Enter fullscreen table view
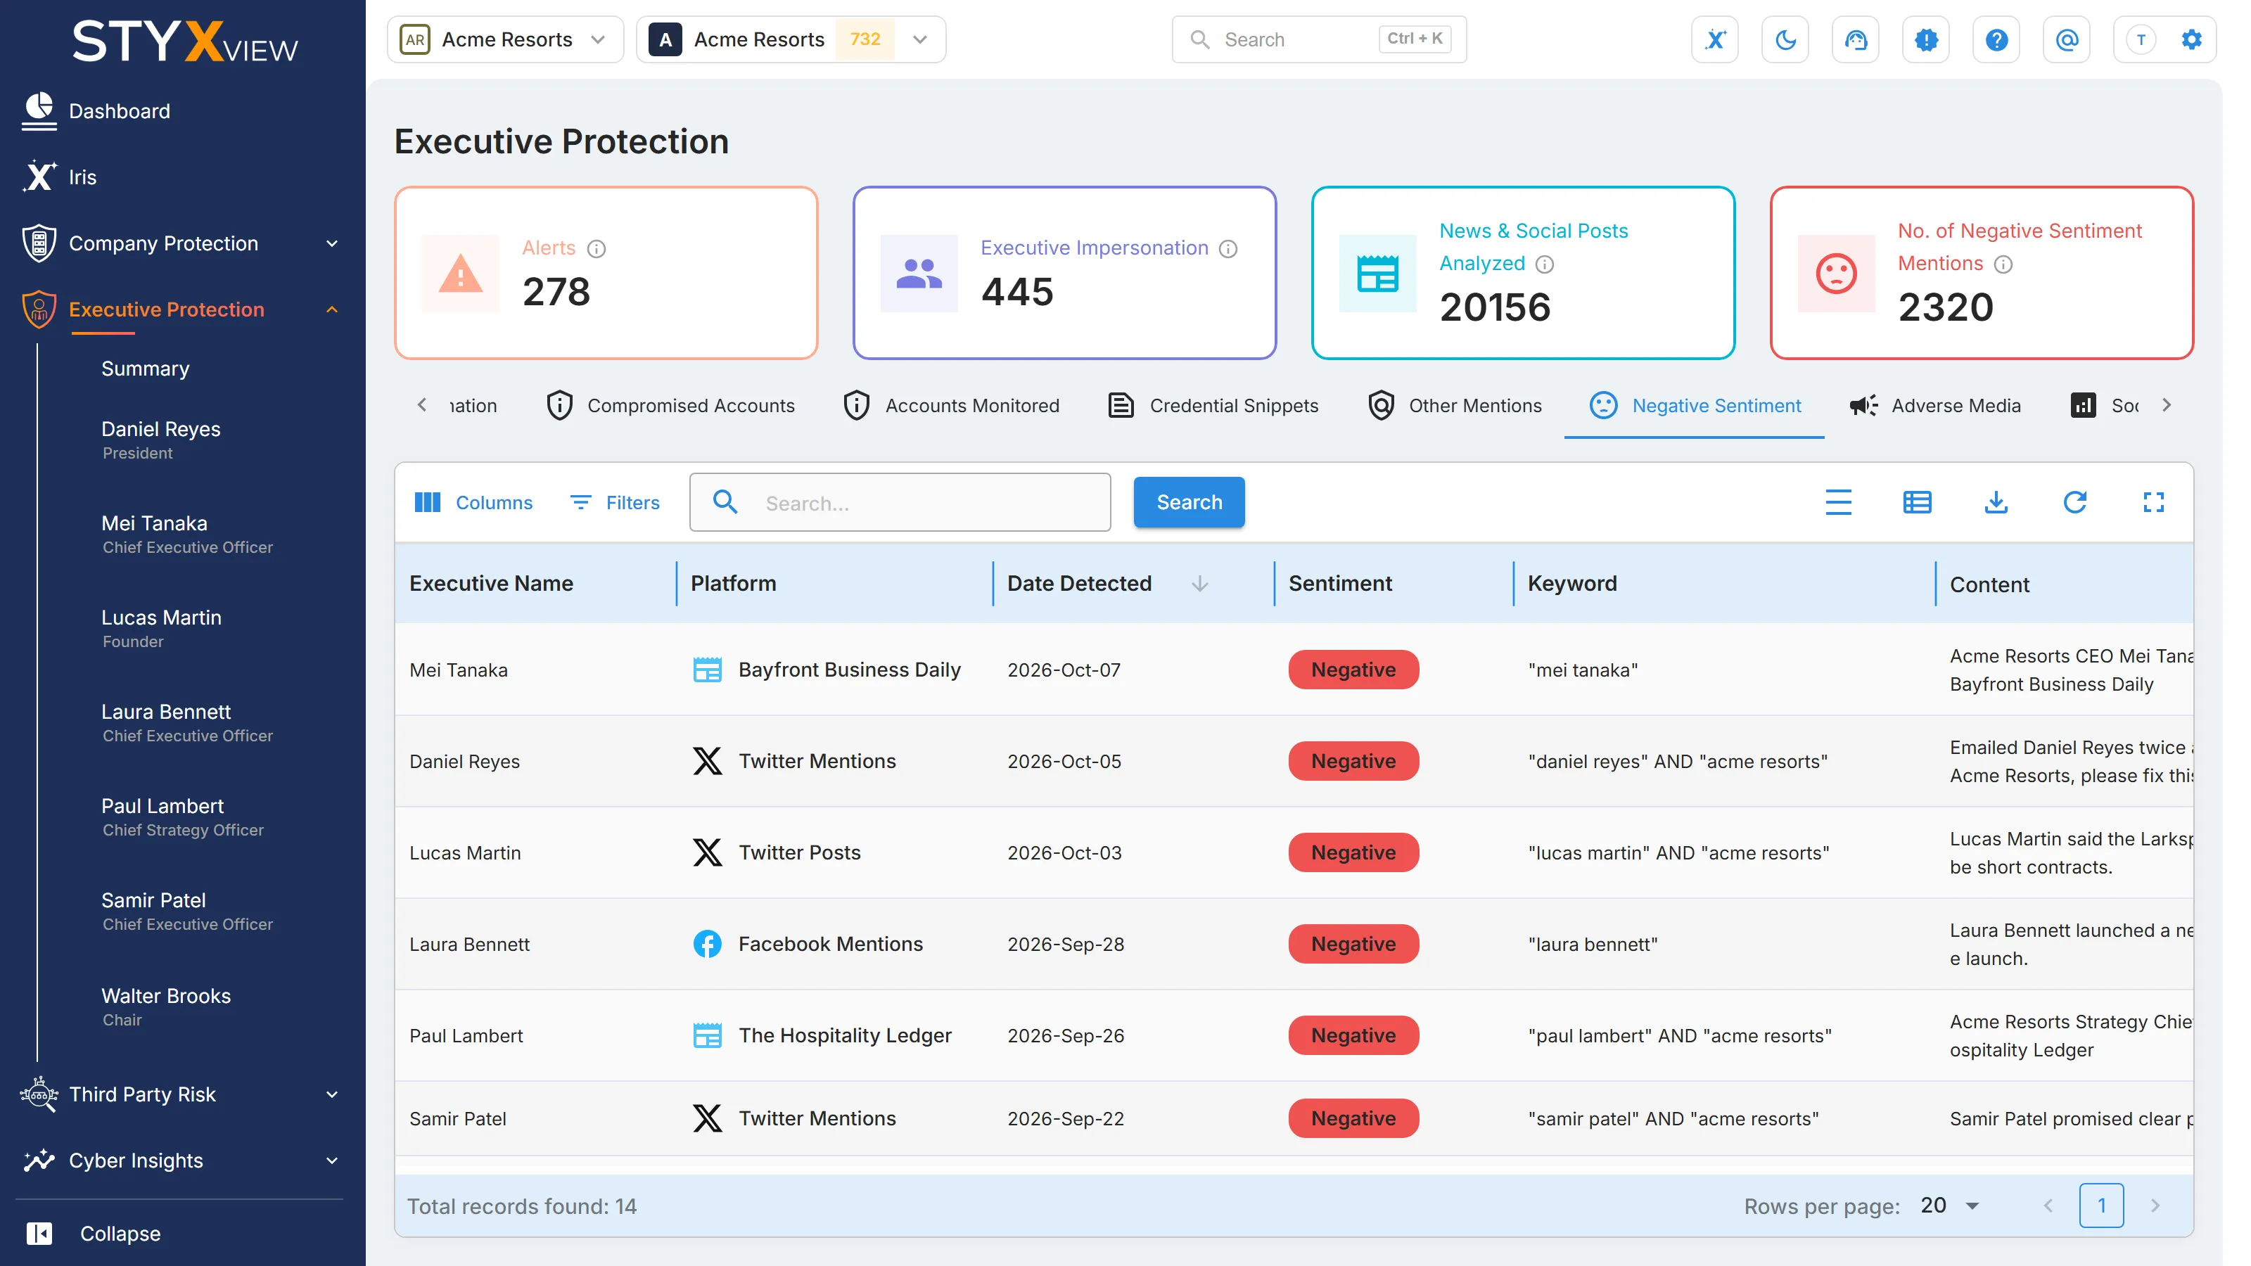Viewport: 2251px width, 1266px height. (2153, 502)
